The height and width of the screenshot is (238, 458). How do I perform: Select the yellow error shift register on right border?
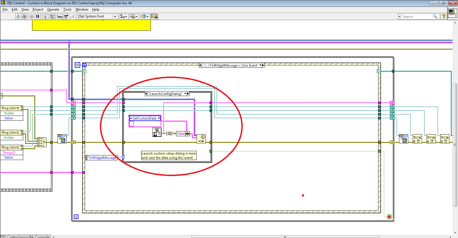click(392, 142)
